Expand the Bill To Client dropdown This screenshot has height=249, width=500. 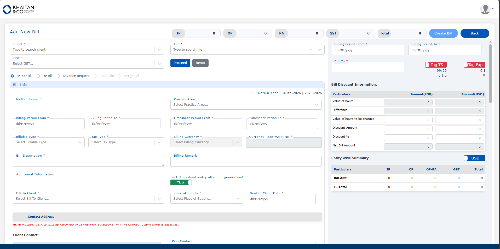[88, 199]
